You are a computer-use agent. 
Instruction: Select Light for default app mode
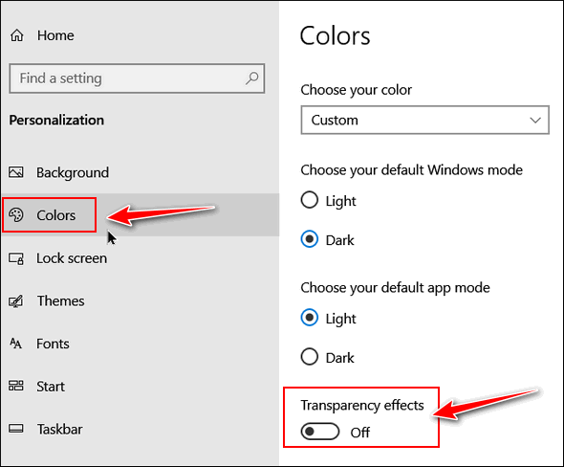(x=310, y=318)
